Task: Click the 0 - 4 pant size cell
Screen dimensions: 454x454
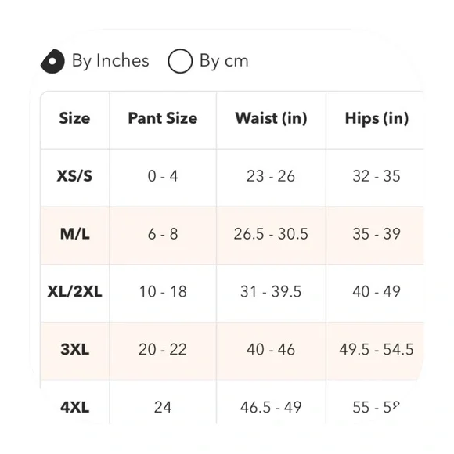Action: click(x=163, y=176)
